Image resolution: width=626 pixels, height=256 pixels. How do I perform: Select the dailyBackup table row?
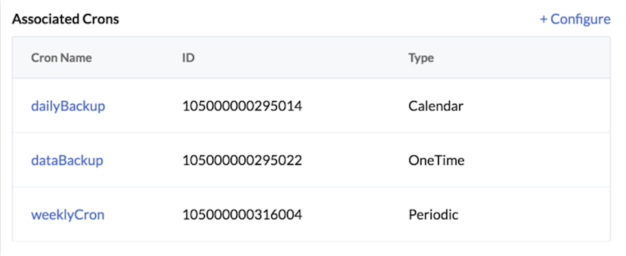(x=313, y=106)
